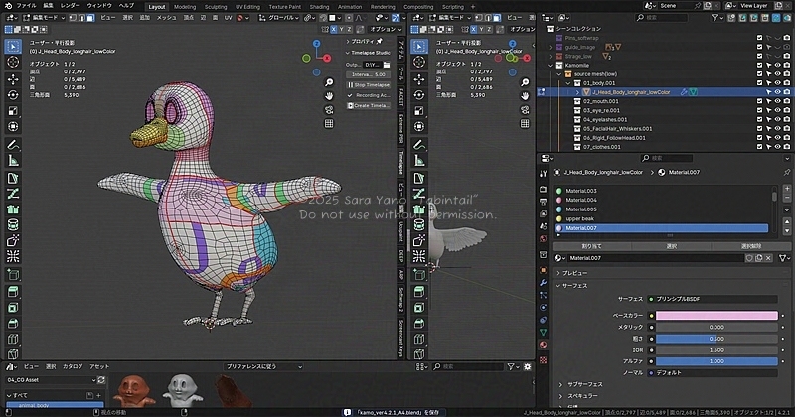Click the 割り当て assign button
795x417 pixels.
[591, 246]
